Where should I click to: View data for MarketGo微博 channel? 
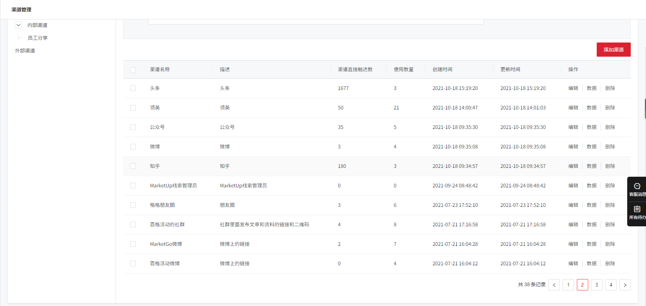592,244
